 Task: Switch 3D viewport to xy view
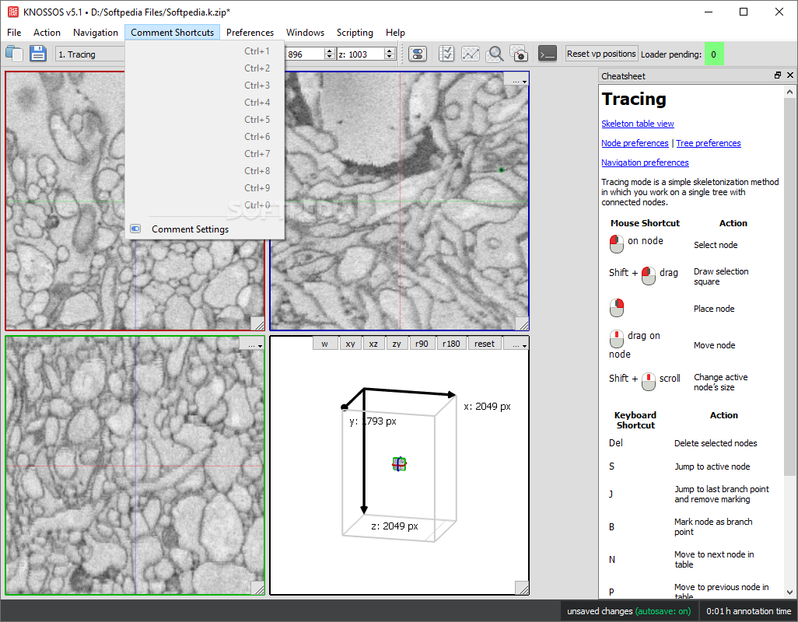click(x=350, y=344)
